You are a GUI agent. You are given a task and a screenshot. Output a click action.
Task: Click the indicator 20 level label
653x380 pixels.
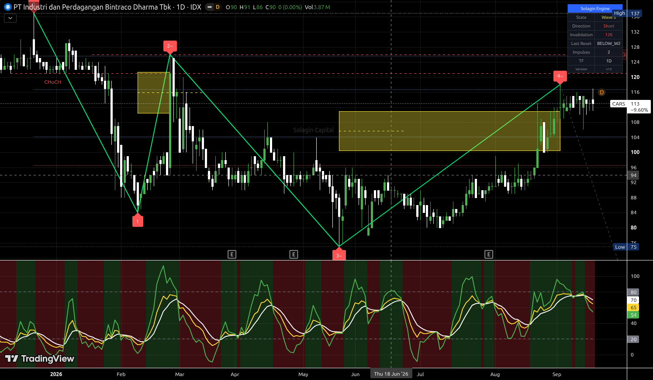point(633,339)
